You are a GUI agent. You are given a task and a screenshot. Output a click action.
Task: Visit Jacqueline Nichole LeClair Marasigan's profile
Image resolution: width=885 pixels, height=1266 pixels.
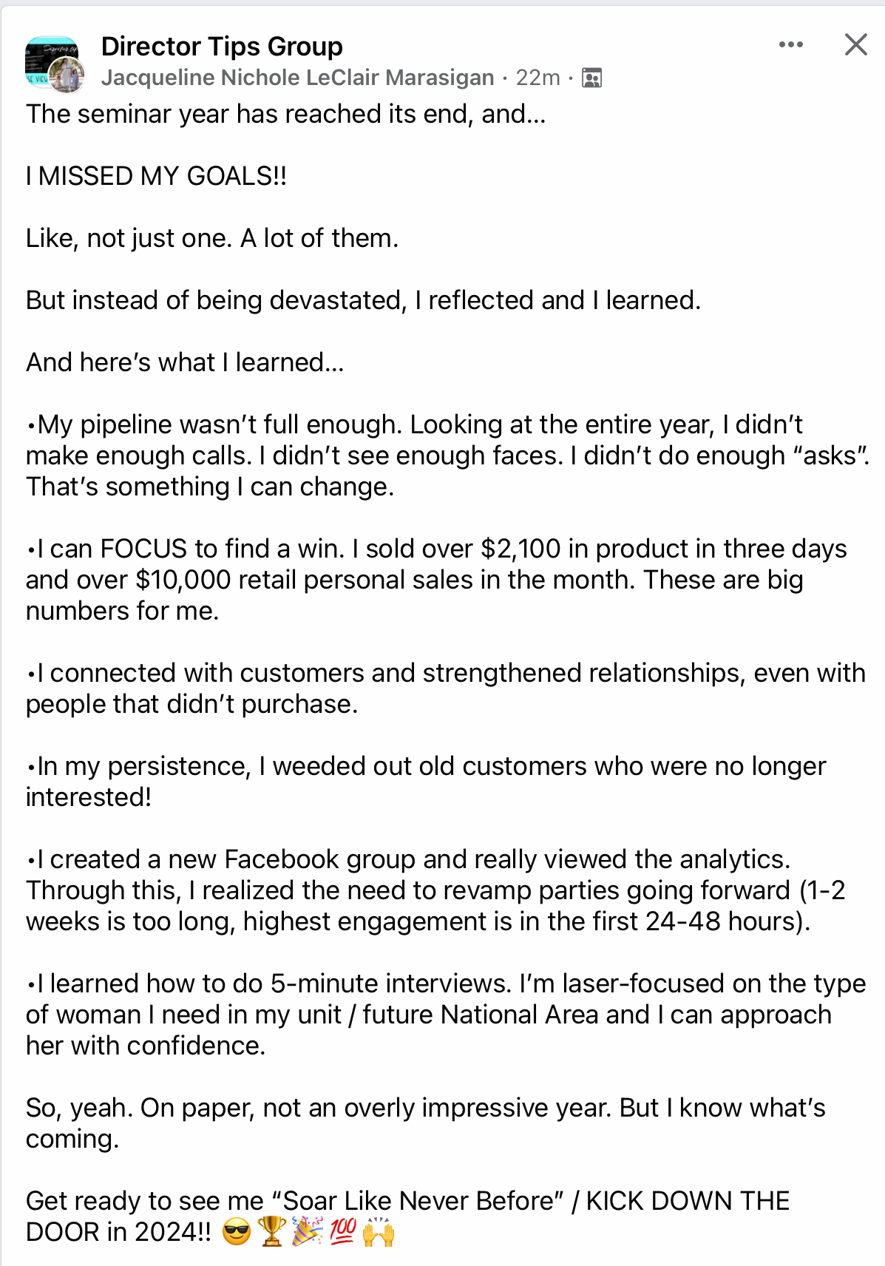click(x=297, y=78)
